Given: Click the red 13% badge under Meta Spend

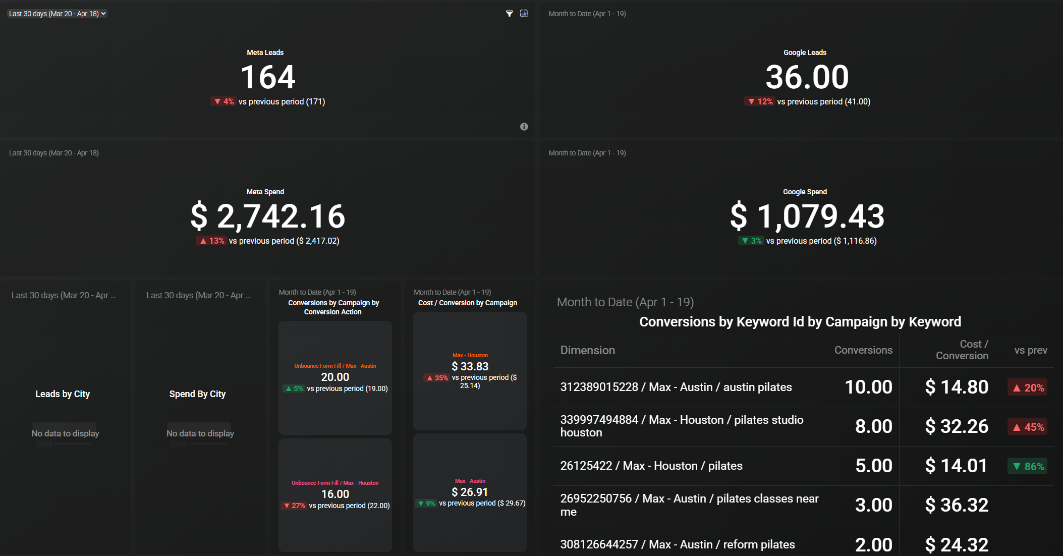Looking at the screenshot, I should (x=211, y=241).
